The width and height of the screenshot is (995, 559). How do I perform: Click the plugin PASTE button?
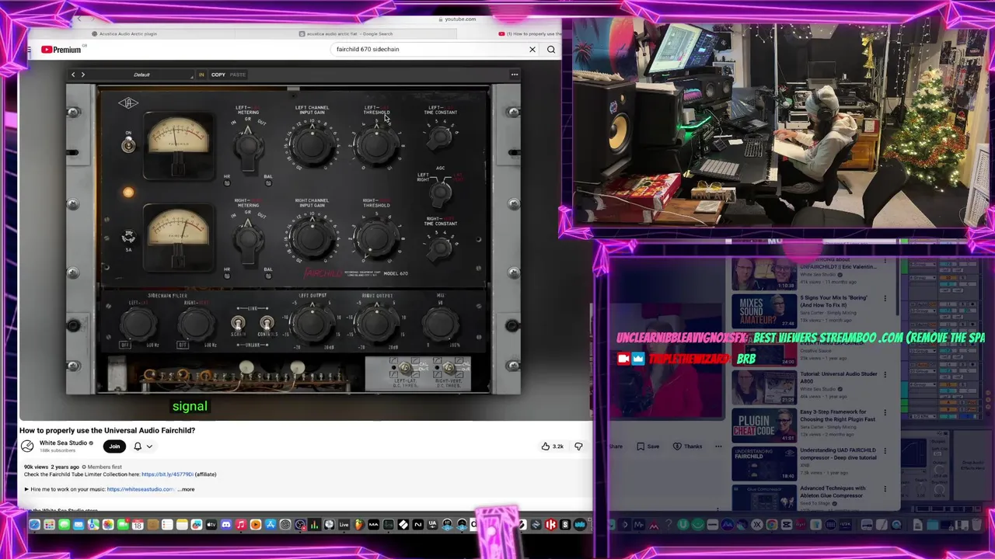click(x=237, y=75)
